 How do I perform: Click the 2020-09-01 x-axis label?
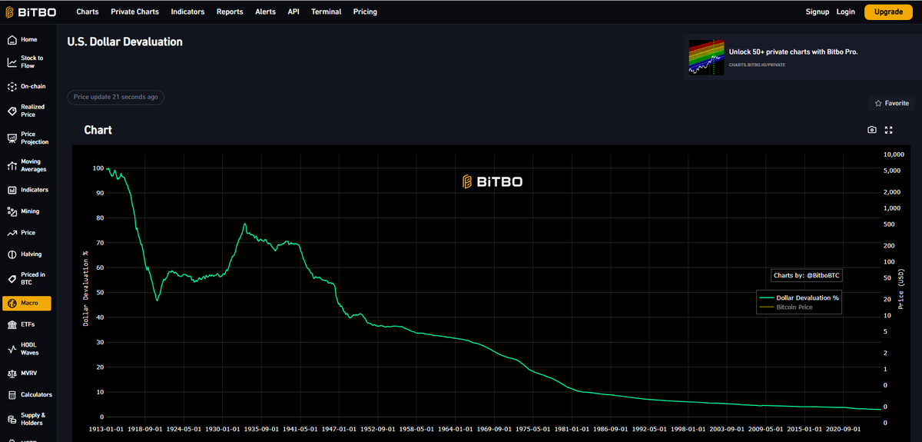tap(844, 430)
